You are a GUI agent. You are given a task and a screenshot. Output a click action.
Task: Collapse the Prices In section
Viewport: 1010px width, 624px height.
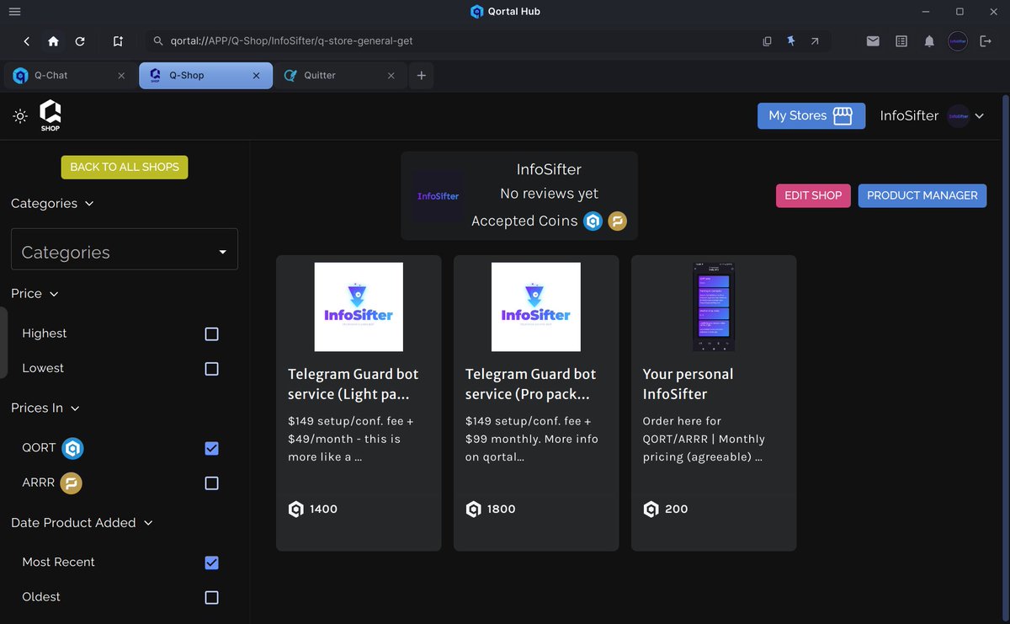45,408
